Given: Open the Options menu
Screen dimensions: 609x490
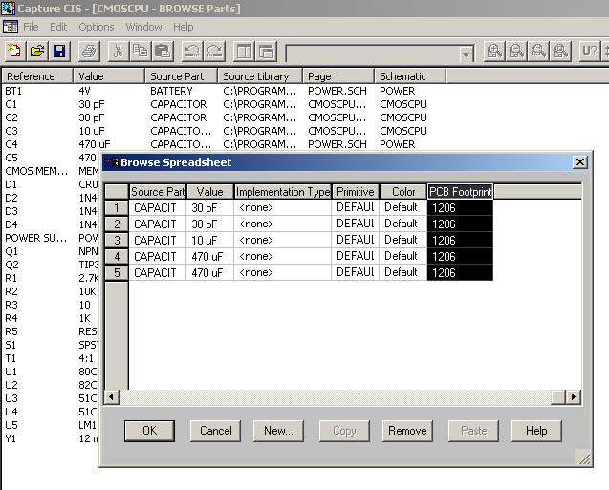Looking at the screenshot, I should (x=97, y=27).
